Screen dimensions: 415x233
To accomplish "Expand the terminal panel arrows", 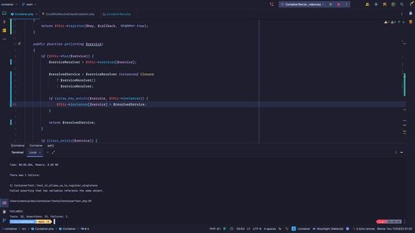I will pos(53,153).
